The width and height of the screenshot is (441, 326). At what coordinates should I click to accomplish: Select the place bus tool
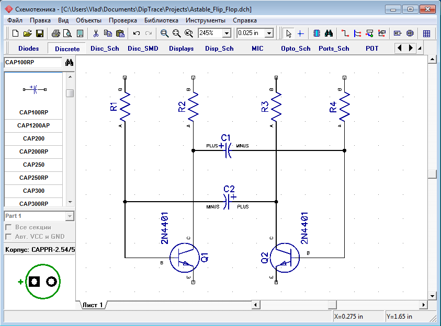[357, 33]
